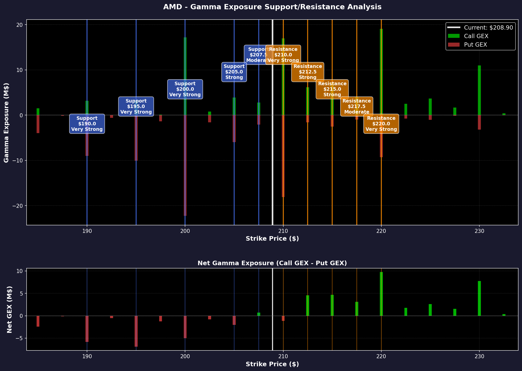Select the 'Support $195.0 Very Strong' annotation
The image size is (522, 371).
pos(136,107)
